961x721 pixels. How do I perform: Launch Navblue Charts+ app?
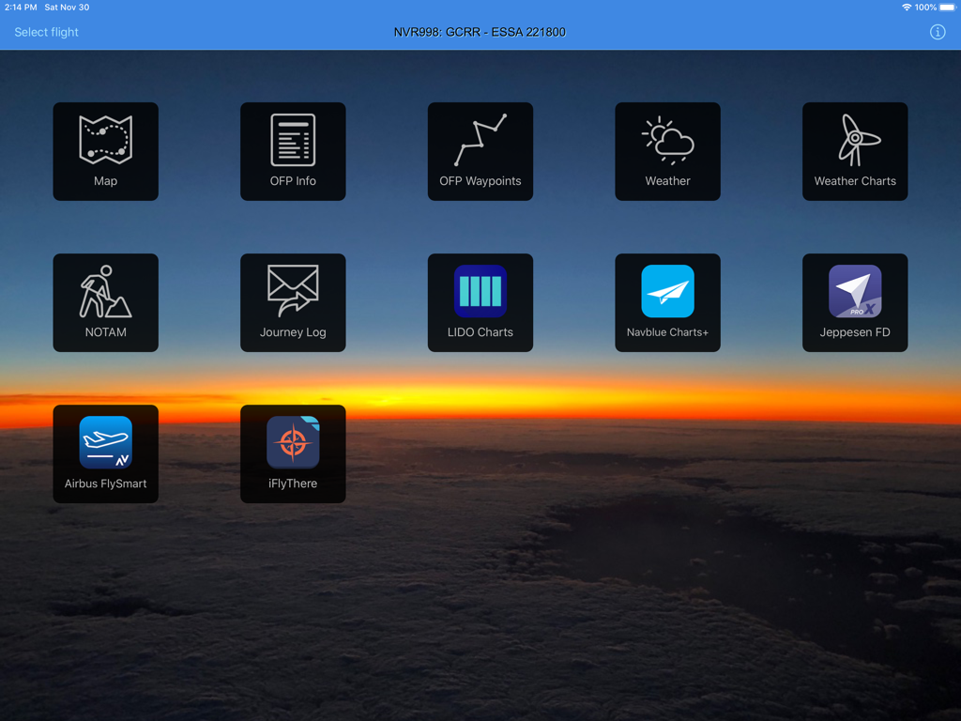coord(667,302)
